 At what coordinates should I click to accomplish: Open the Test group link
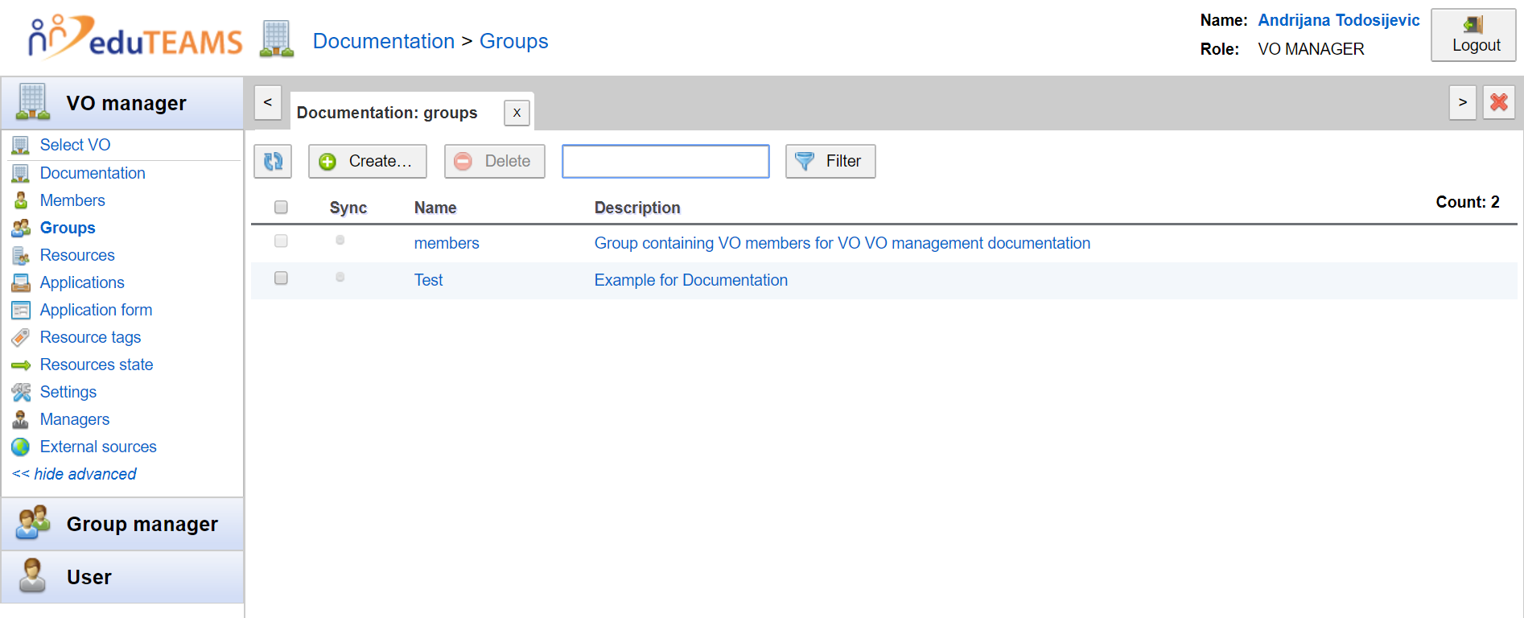tap(428, 280)
